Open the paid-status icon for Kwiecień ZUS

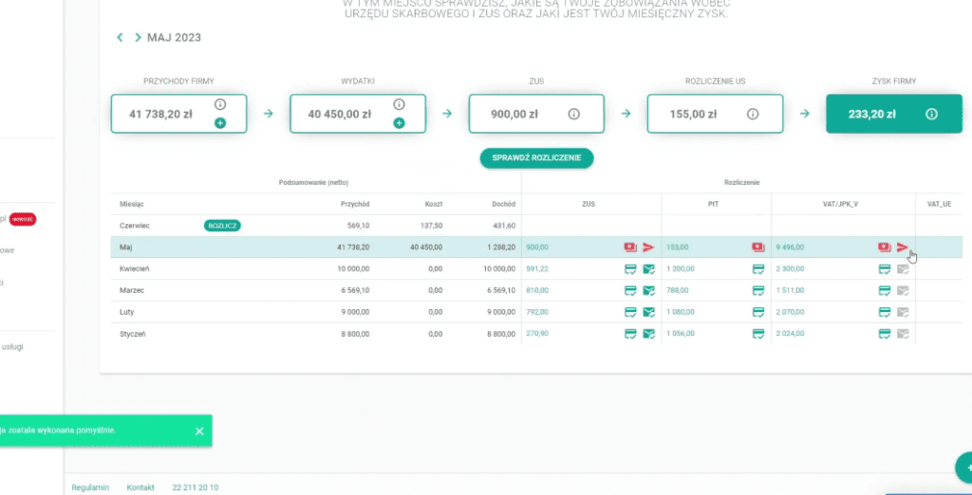pos(630,269)
